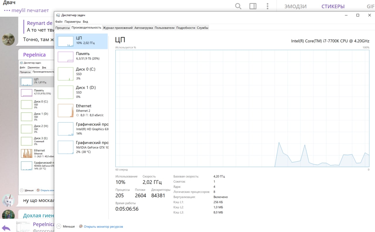Click the Reynart de quoted reply
This screenshot has width=375, height=232.
(39, 26)
